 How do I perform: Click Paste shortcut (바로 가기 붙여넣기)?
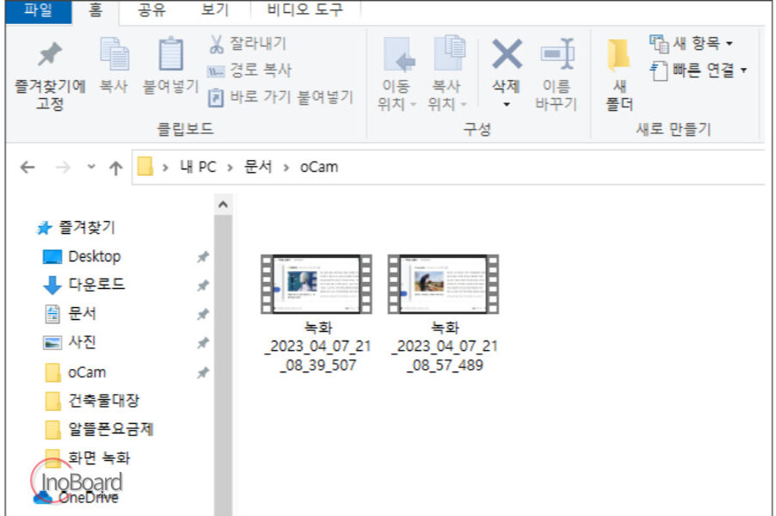tap(280, 97)
